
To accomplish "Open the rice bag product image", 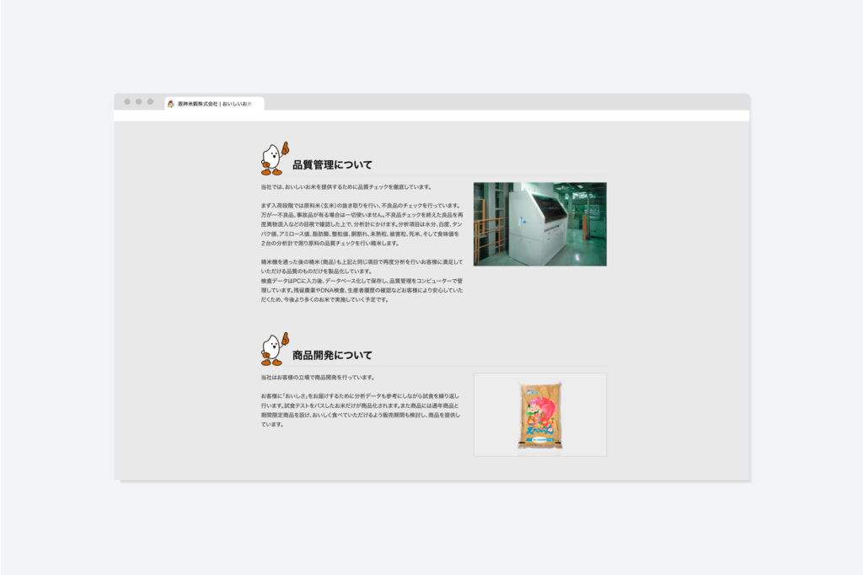I will (x=540, y=415).
